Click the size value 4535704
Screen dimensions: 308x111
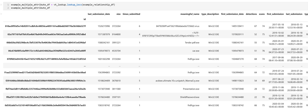[x=116, y=51]
